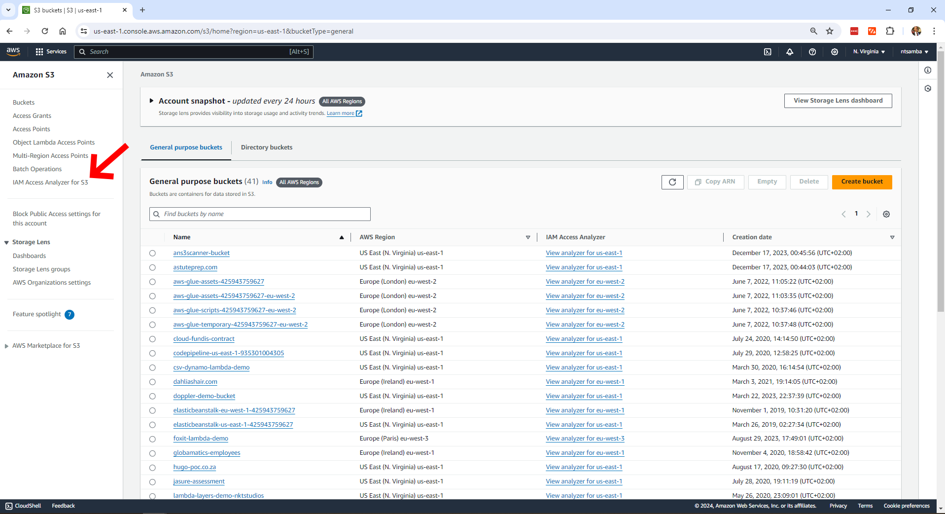Open the account settings gear in top bar
Image resolution: width=945 pixels, height=514 pixels.
point(835,52)
